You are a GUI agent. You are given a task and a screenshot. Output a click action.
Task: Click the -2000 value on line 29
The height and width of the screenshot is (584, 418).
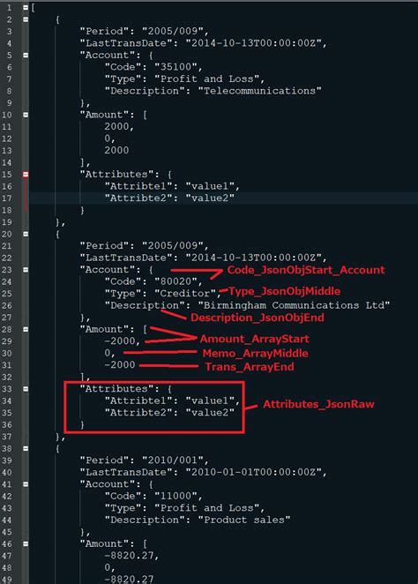coord(119,341)
